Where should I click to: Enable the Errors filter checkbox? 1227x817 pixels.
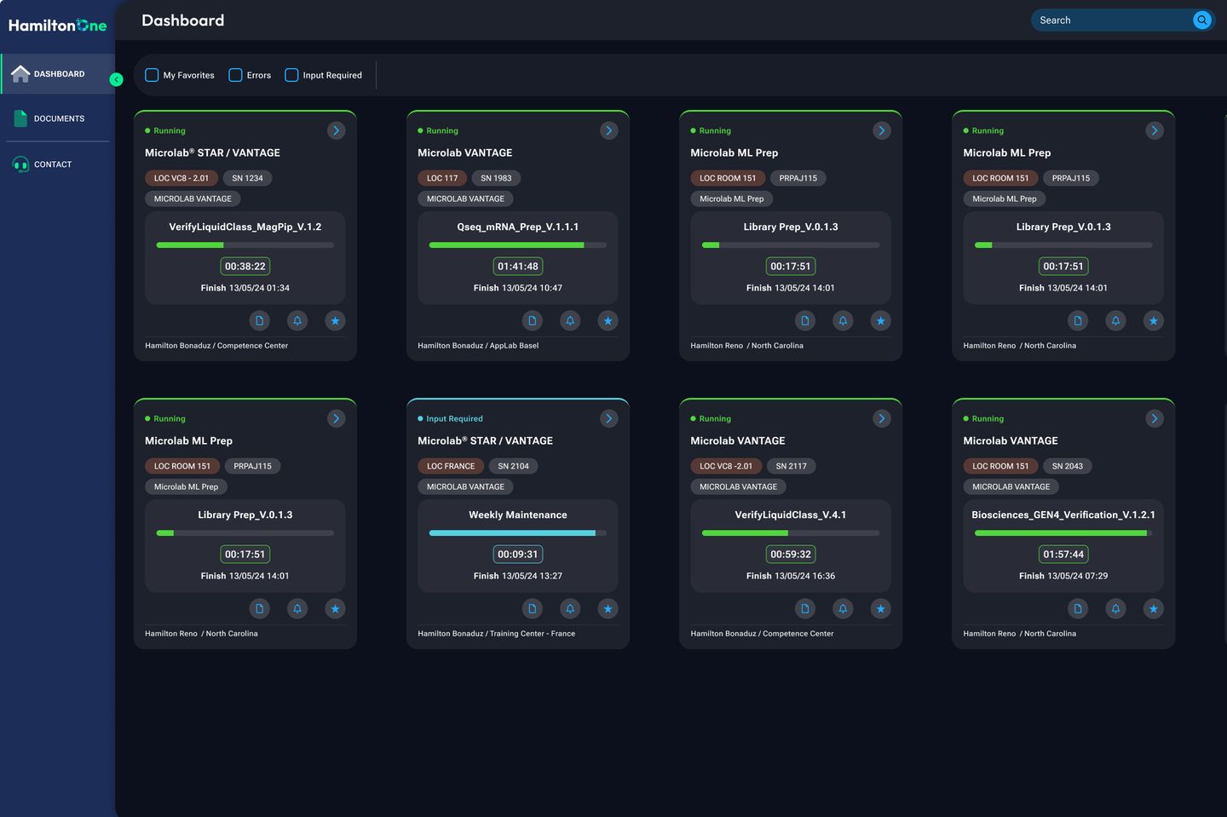coord(235,75)
